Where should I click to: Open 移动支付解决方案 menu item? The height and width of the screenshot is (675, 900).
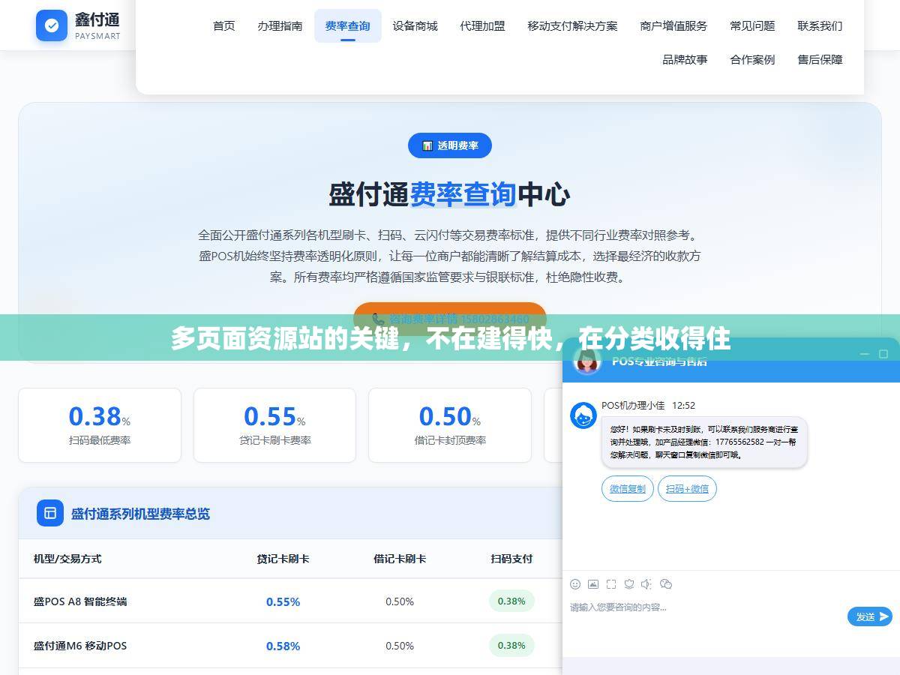click(x=573, y=26)
